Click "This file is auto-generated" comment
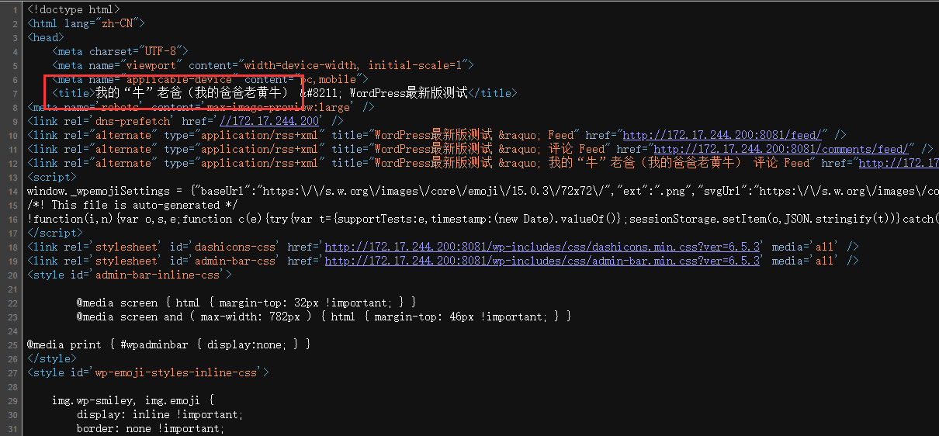 (133, 205)
